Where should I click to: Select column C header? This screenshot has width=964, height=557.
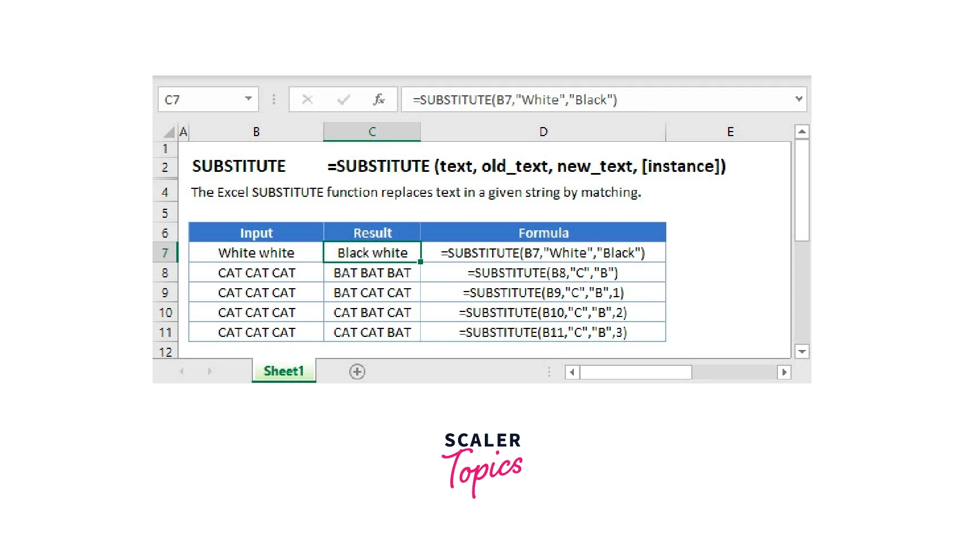point(372,132)
